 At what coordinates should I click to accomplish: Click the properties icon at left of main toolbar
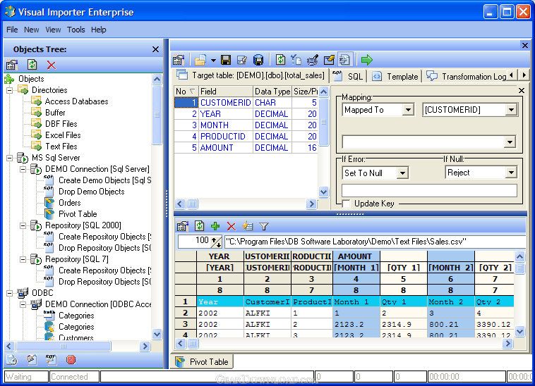click(179, 60)
